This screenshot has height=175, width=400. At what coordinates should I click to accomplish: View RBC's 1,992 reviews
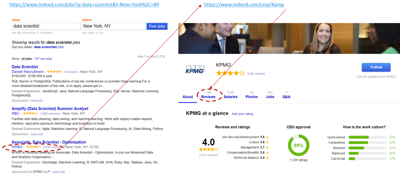[x=49, y=113]
